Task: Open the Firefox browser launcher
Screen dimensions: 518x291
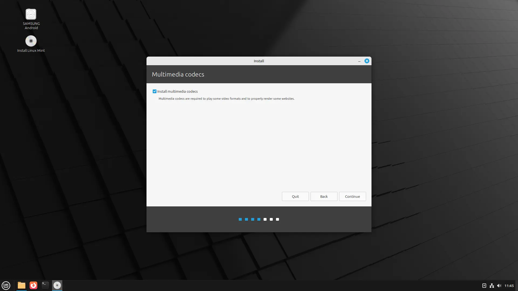Action: coord(33,285)
